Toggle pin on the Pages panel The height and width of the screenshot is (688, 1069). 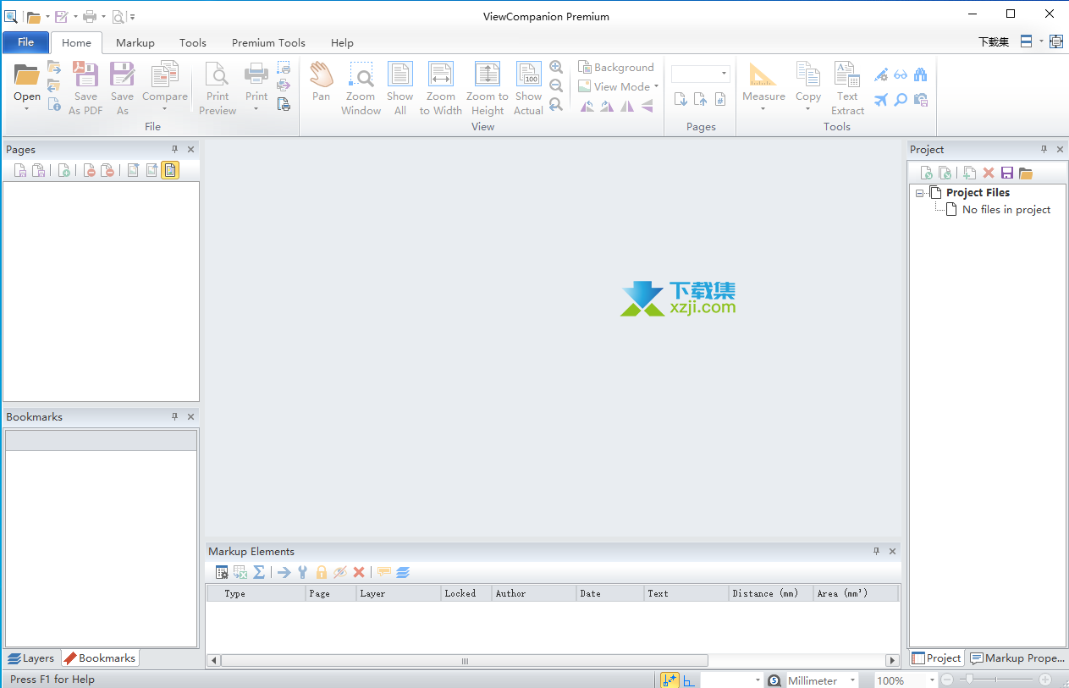[x=175, y=149]
